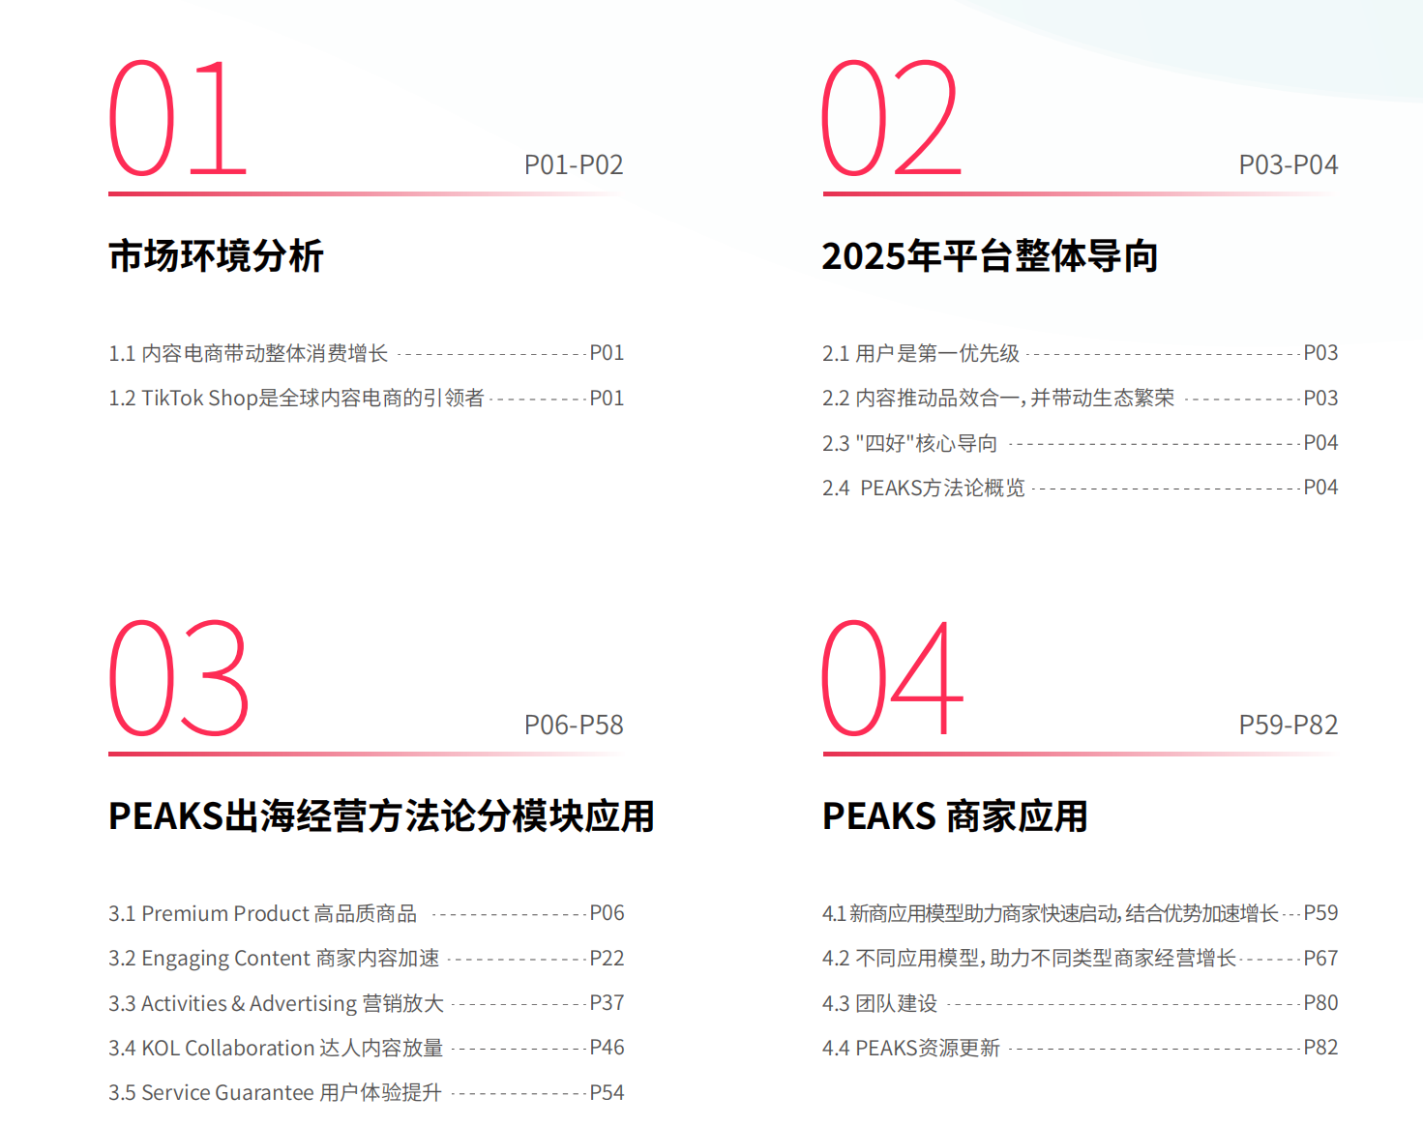Open entry 2.3 "四好"核心导向
The width and height of the screenshot is (1423, 1126).
tap(909, 443)
